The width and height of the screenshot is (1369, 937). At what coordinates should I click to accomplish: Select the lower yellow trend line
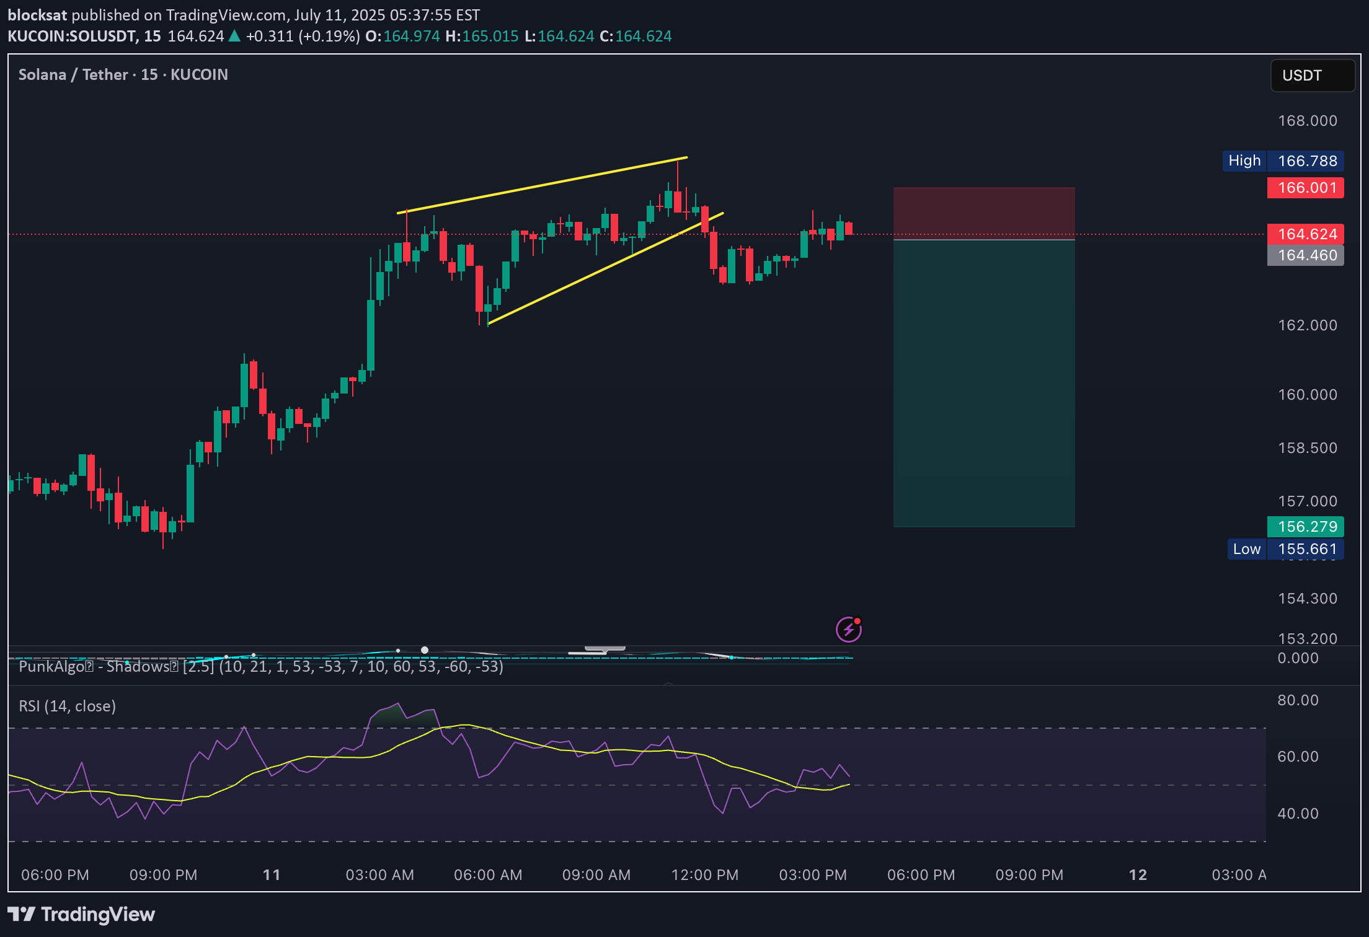(606, 268)
